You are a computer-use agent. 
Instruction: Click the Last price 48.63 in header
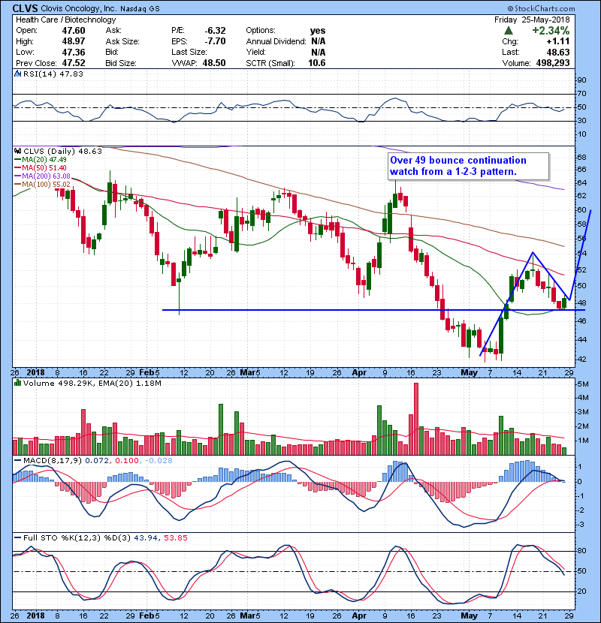pos(558,52)
